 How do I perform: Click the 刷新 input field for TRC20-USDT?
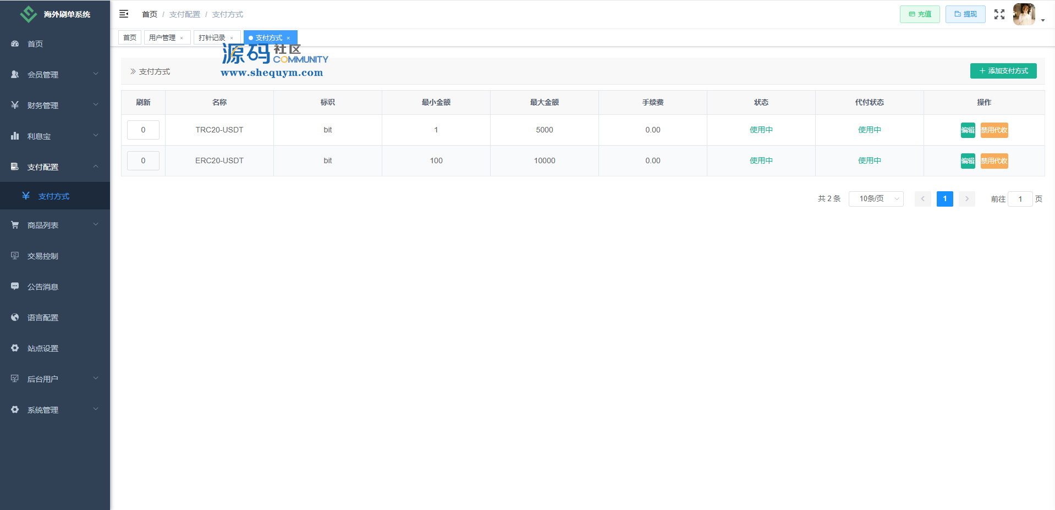[x=143, y=130]
